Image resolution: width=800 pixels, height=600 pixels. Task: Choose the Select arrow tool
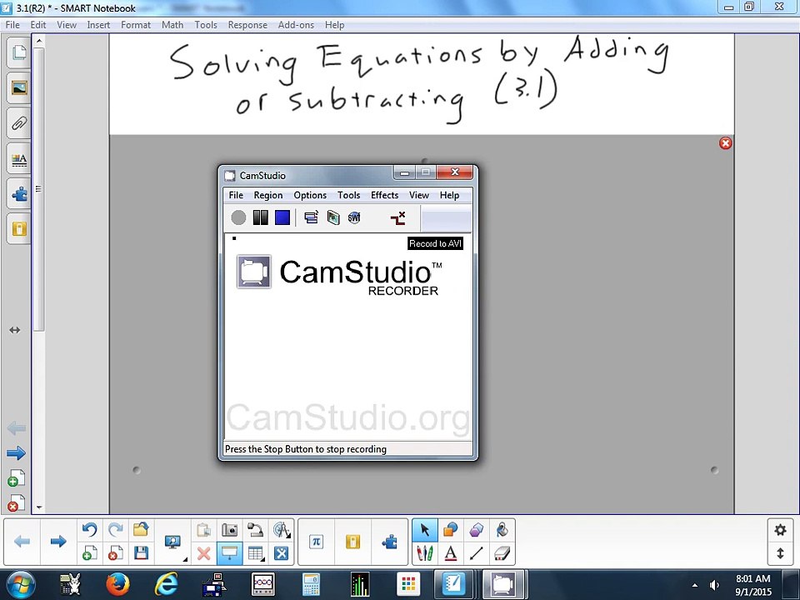point(424,530)
